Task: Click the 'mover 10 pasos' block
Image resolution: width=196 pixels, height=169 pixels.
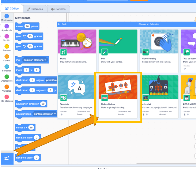Action: coord(27,27)
